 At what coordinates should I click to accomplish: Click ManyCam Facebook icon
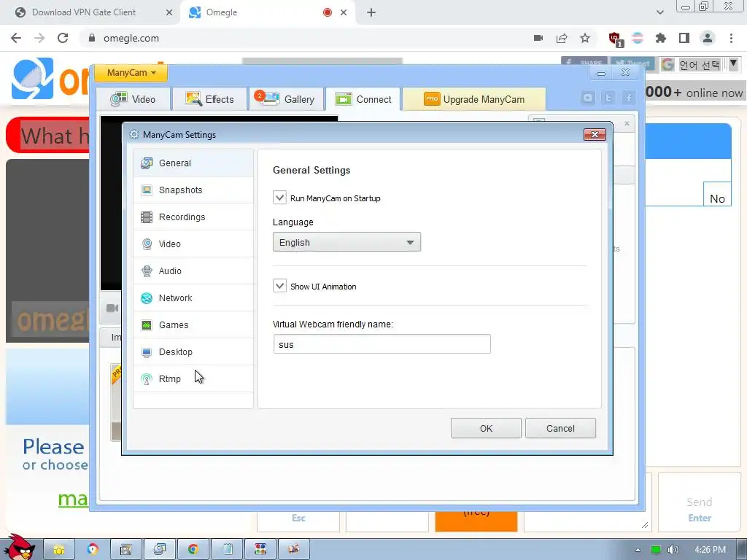(x=629, y=98)
